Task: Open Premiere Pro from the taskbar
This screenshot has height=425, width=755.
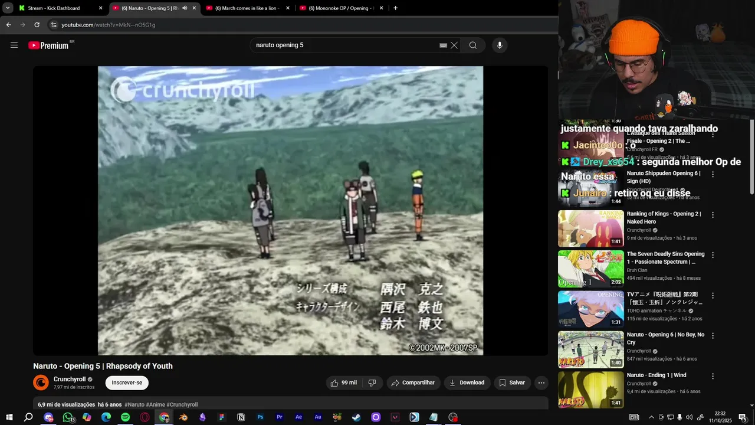Action: tap(280, 417)
